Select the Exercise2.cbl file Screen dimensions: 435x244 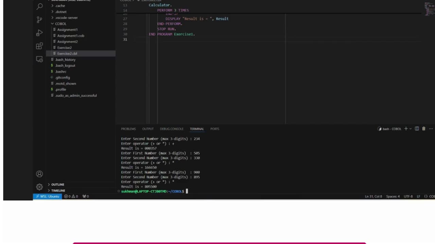coord(67,54)
